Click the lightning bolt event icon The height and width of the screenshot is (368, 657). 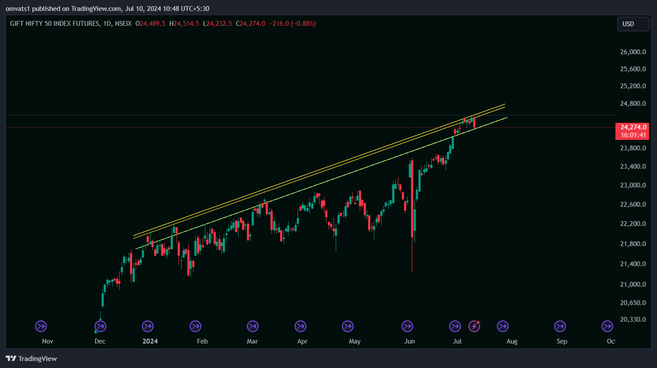point(474,326)
